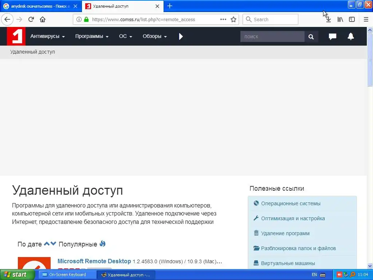
Task: Select Удаленный доступ taskbar window button
Action: (126, 275)
